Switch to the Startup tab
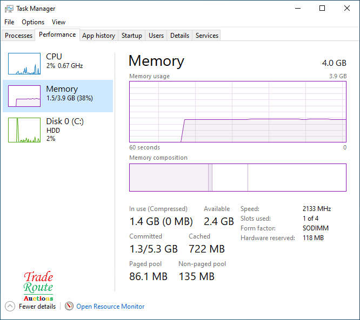 [x=131, y=36]
